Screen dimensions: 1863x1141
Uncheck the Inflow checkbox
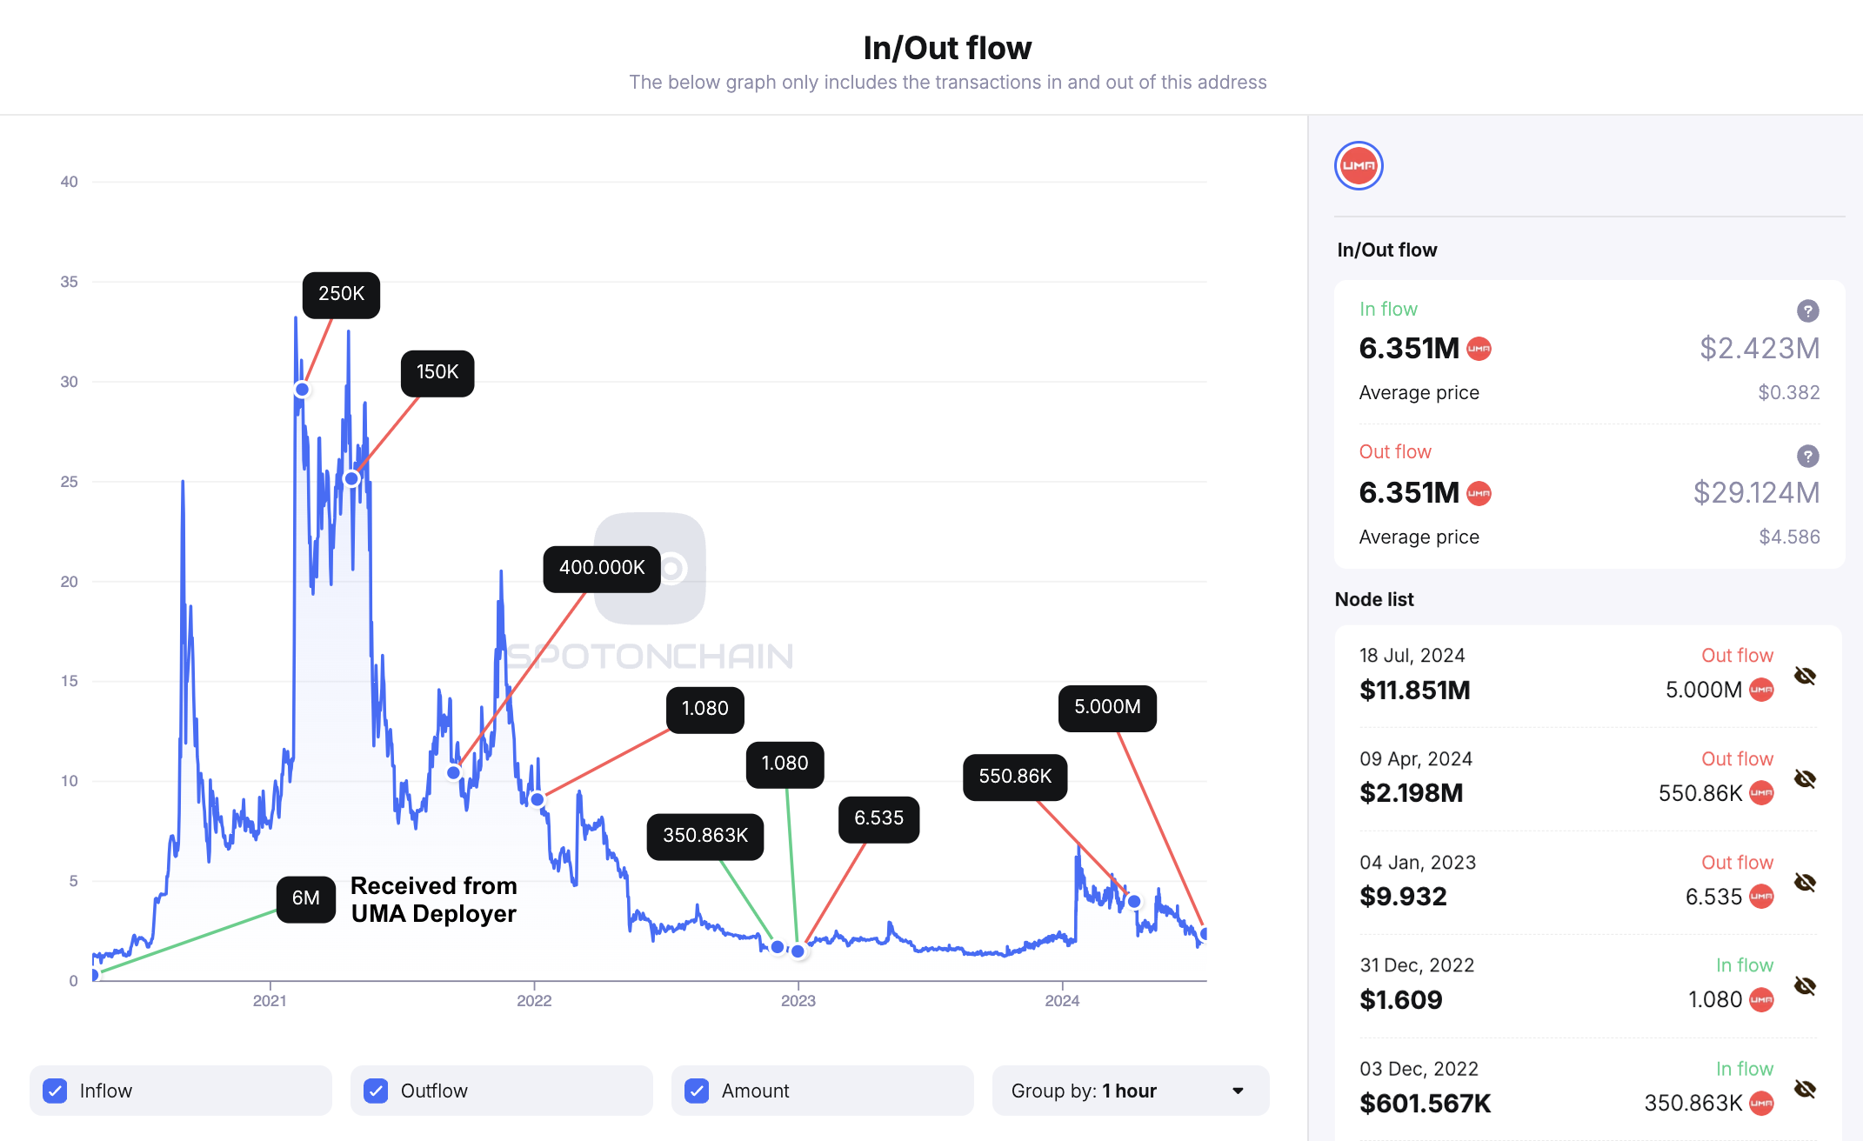(56, 1091)
